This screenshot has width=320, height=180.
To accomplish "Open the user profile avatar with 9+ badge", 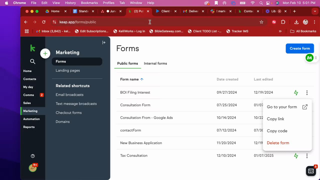I will point(33,167).
